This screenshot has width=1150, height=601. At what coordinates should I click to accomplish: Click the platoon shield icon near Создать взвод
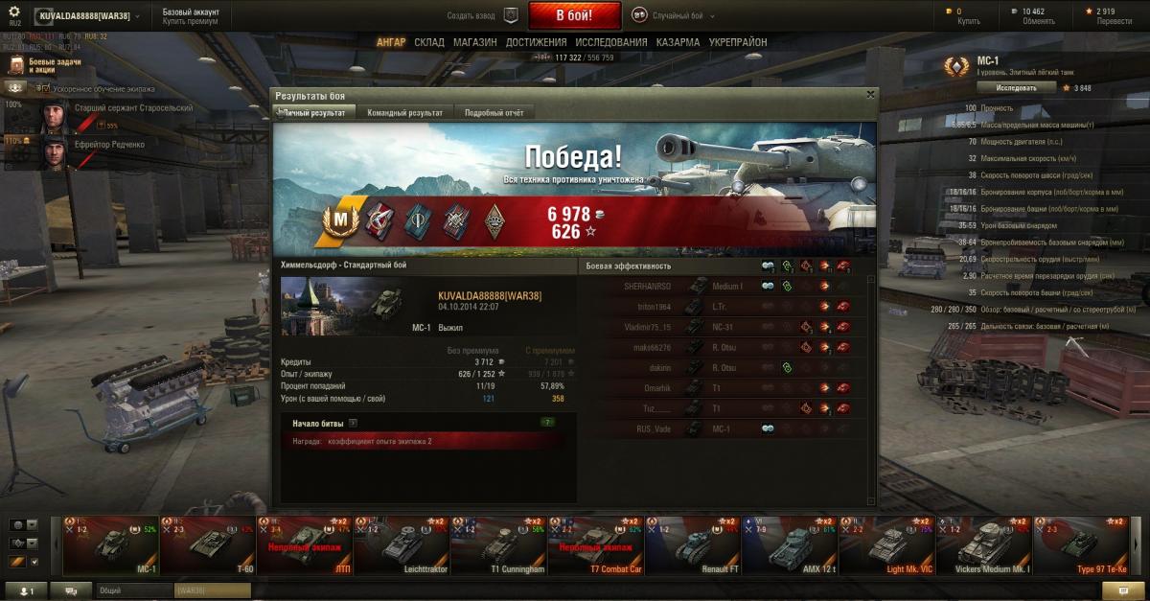pos(511,15)
